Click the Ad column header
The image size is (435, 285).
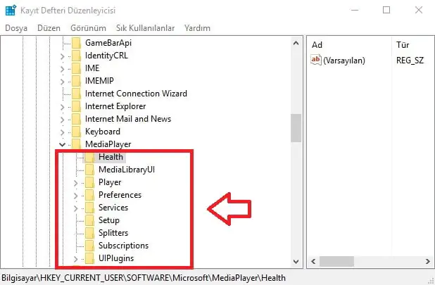click(317, 45)
